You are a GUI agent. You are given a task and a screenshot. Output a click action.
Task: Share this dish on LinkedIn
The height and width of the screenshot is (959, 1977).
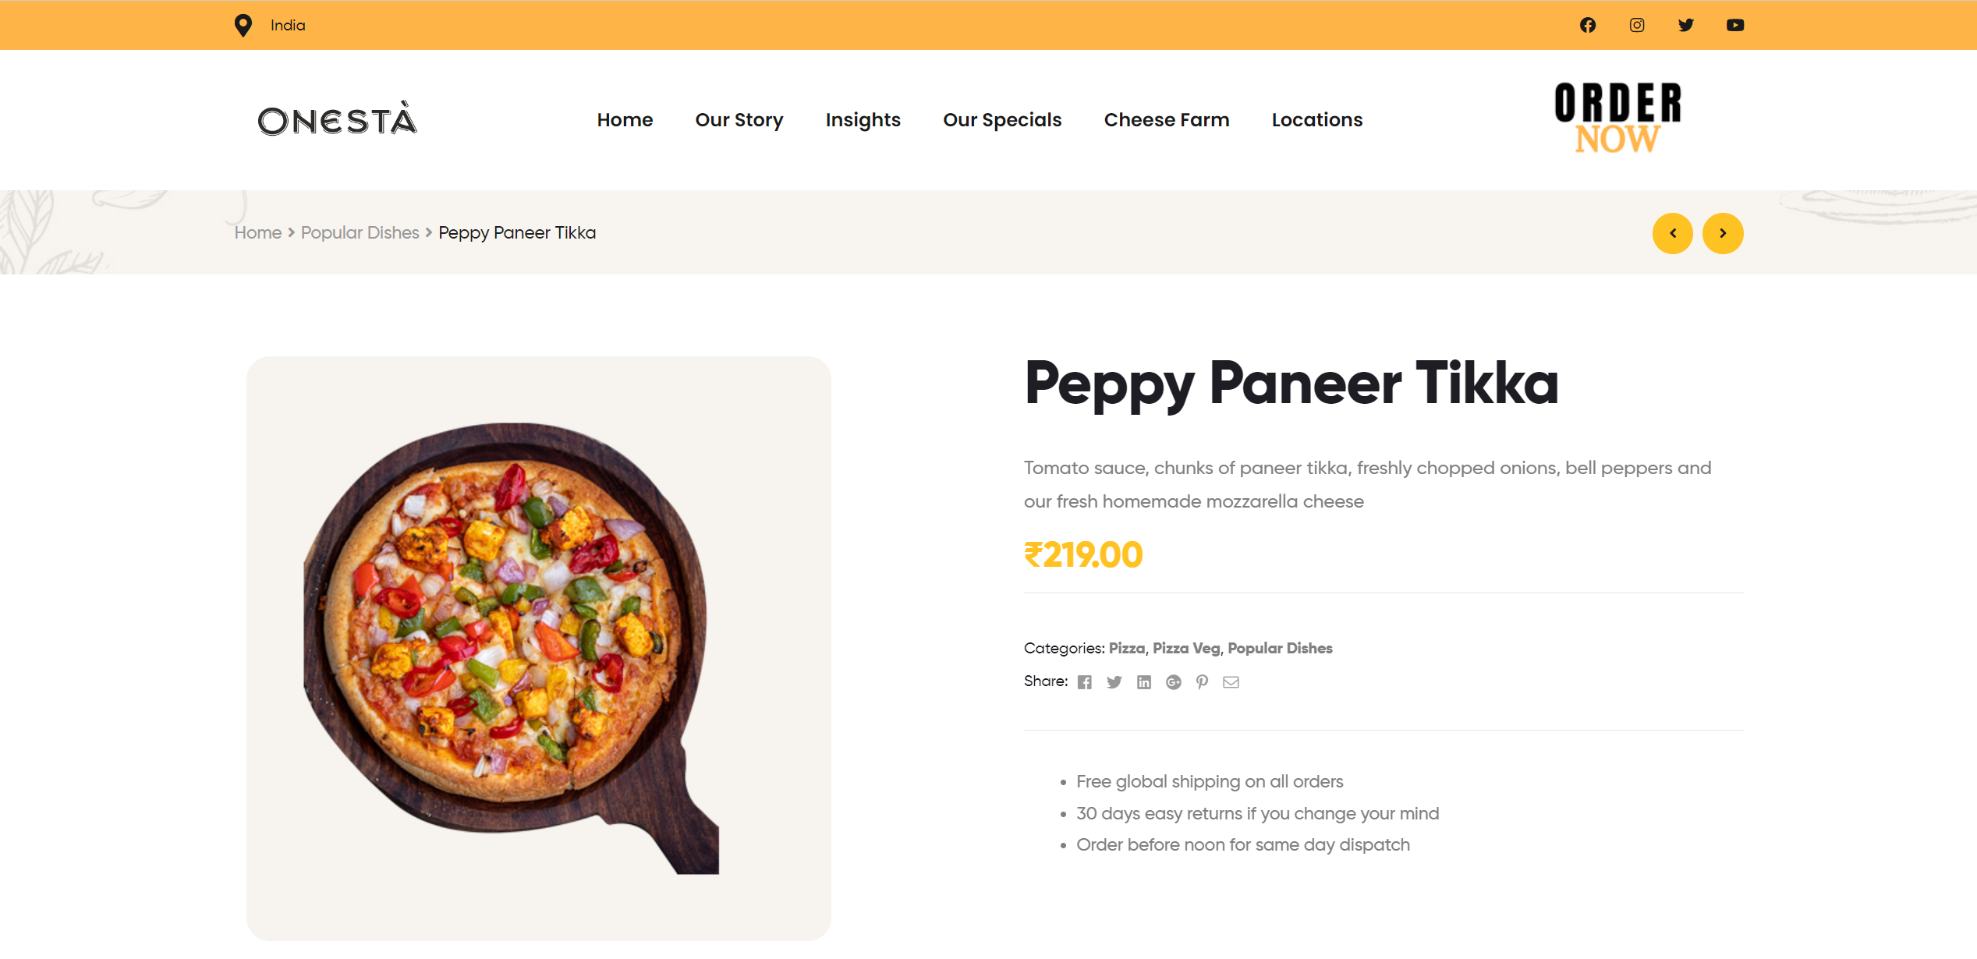pyautogui.click(x=1144, y=682)
